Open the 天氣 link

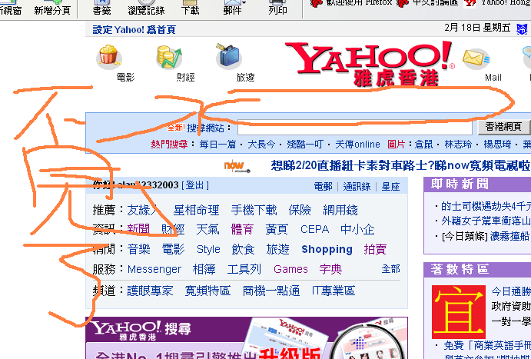pyautogui.click(x=207, y=230)
